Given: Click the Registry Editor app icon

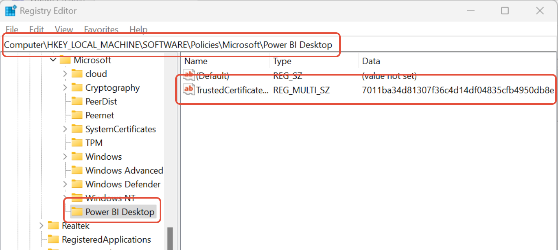Looking at the screenshot, I should click(11, 11).
